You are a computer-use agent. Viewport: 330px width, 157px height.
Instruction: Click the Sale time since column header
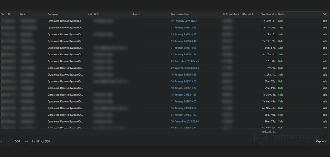pos(268,14)
